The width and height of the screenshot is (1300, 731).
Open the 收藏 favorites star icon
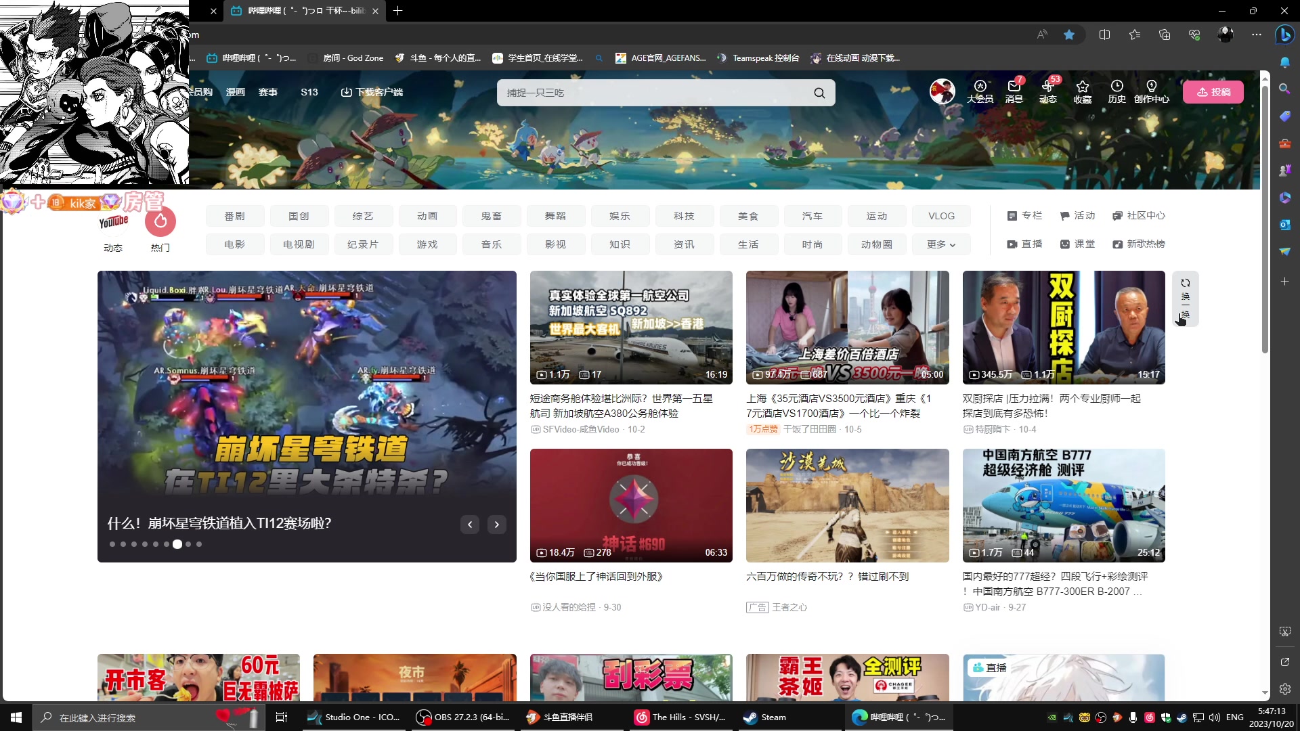click(1082, 91)
